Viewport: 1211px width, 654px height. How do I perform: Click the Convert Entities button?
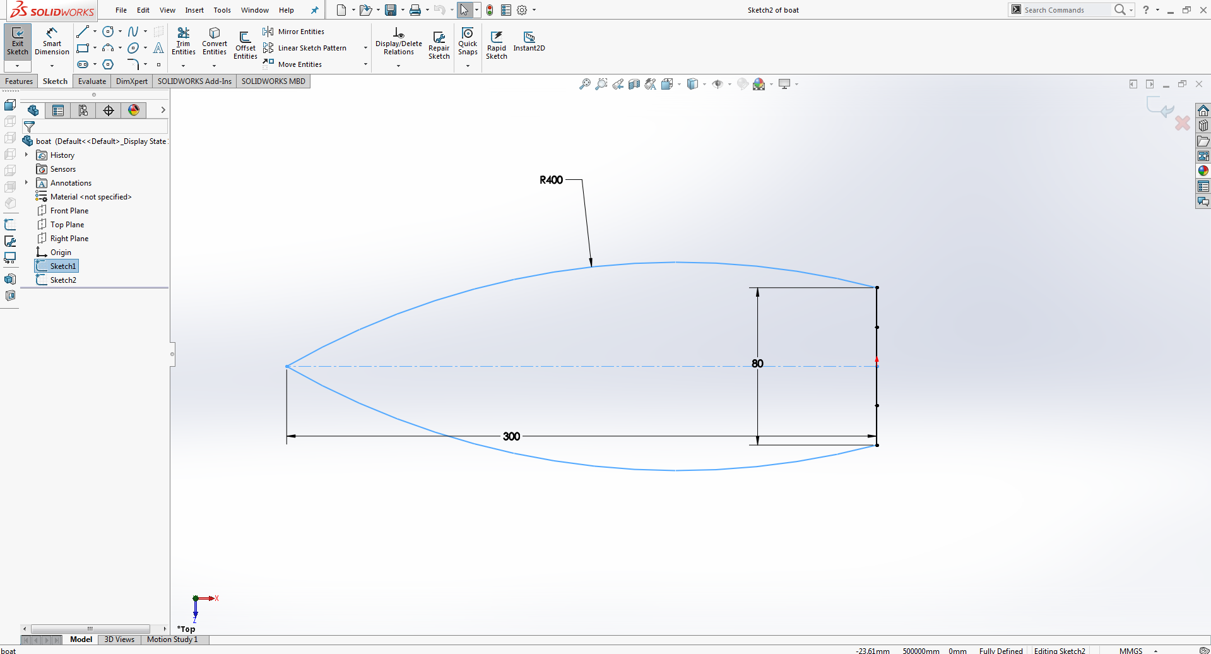click(x=215, y=42)
